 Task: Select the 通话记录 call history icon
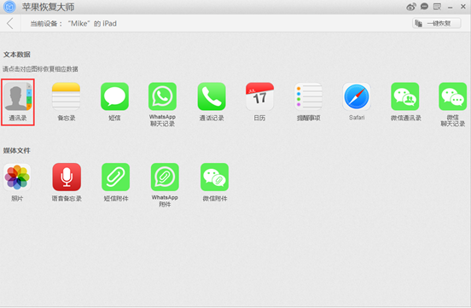pos(212,96)
